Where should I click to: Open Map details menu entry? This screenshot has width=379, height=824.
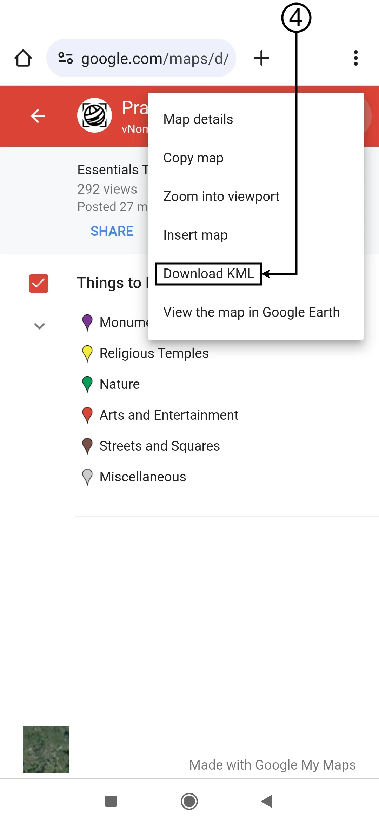tap(198, 119)
